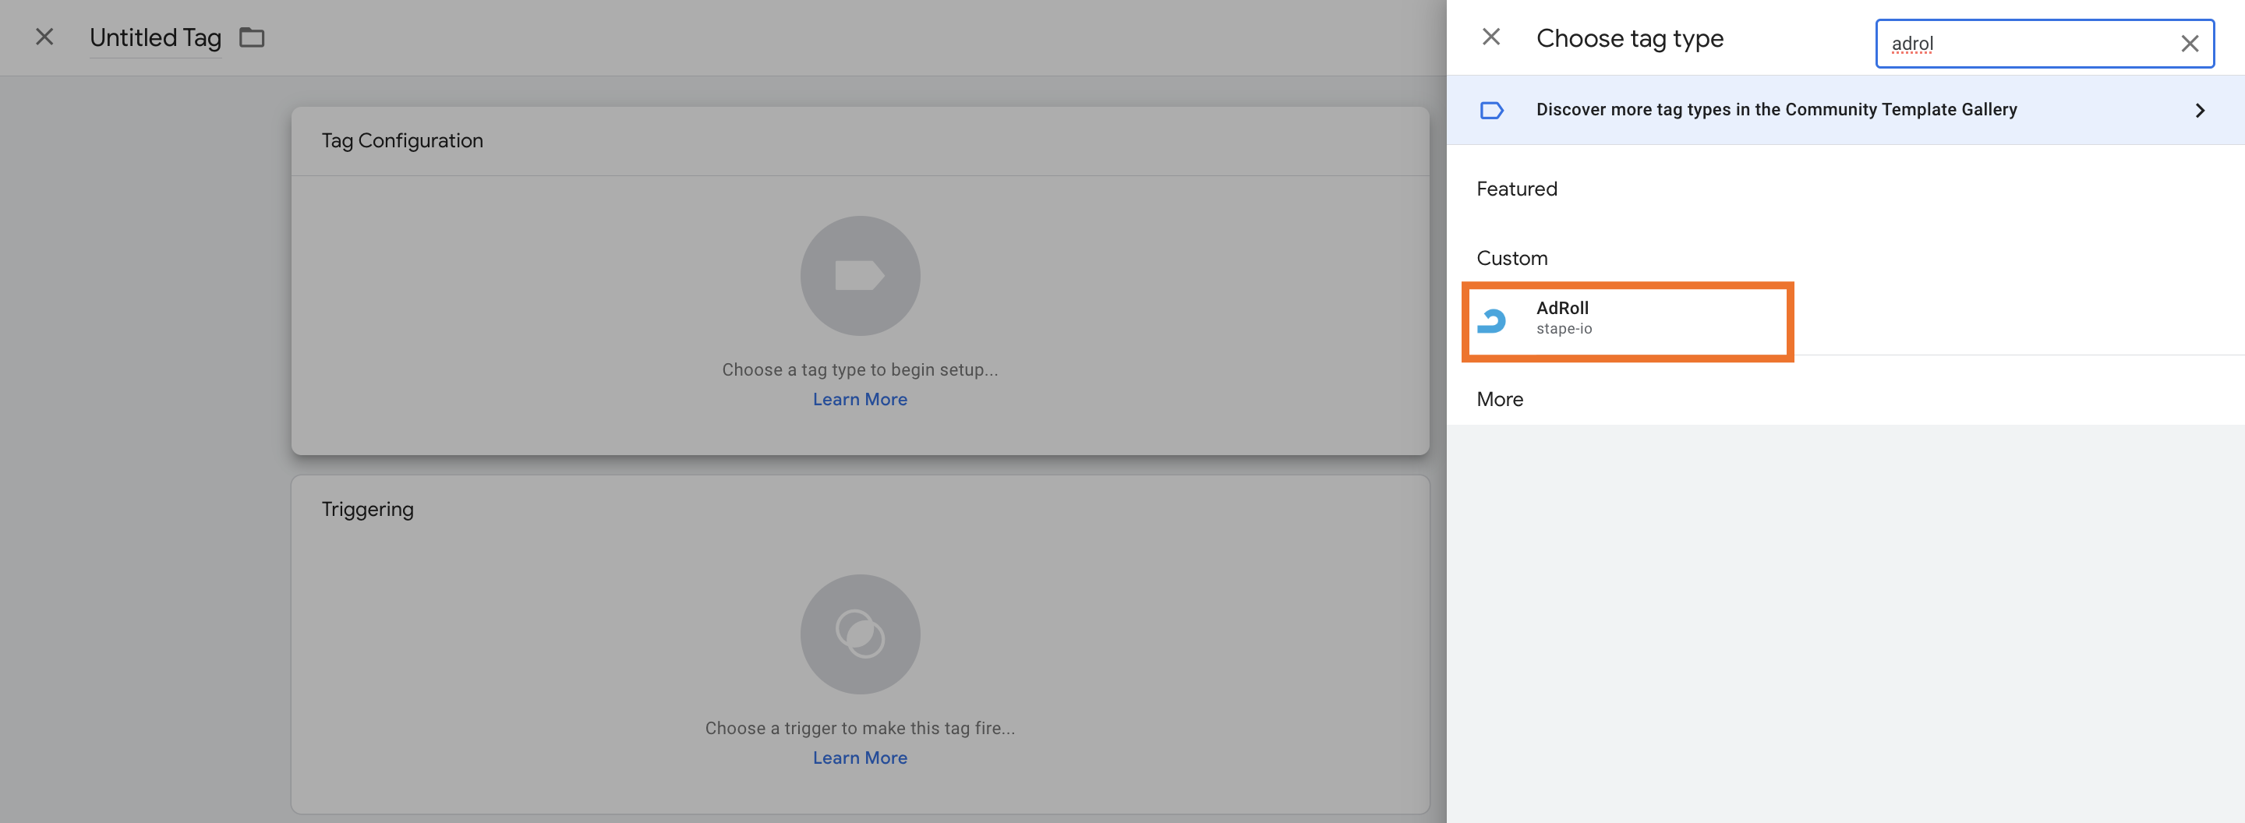The image size is (2245, 823).
Task: Close the Choose tag type panel
Action: [x=1491, y=37]
